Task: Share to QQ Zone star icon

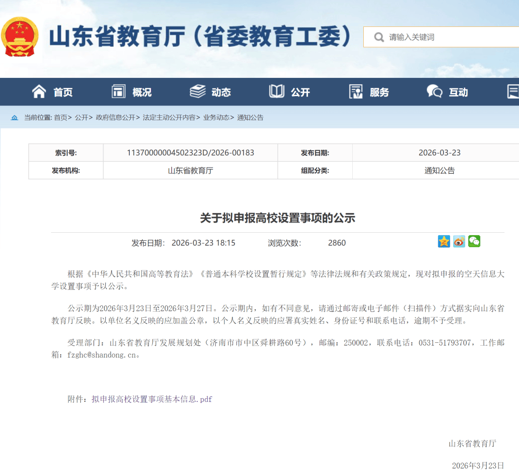Action: (444, 241)
